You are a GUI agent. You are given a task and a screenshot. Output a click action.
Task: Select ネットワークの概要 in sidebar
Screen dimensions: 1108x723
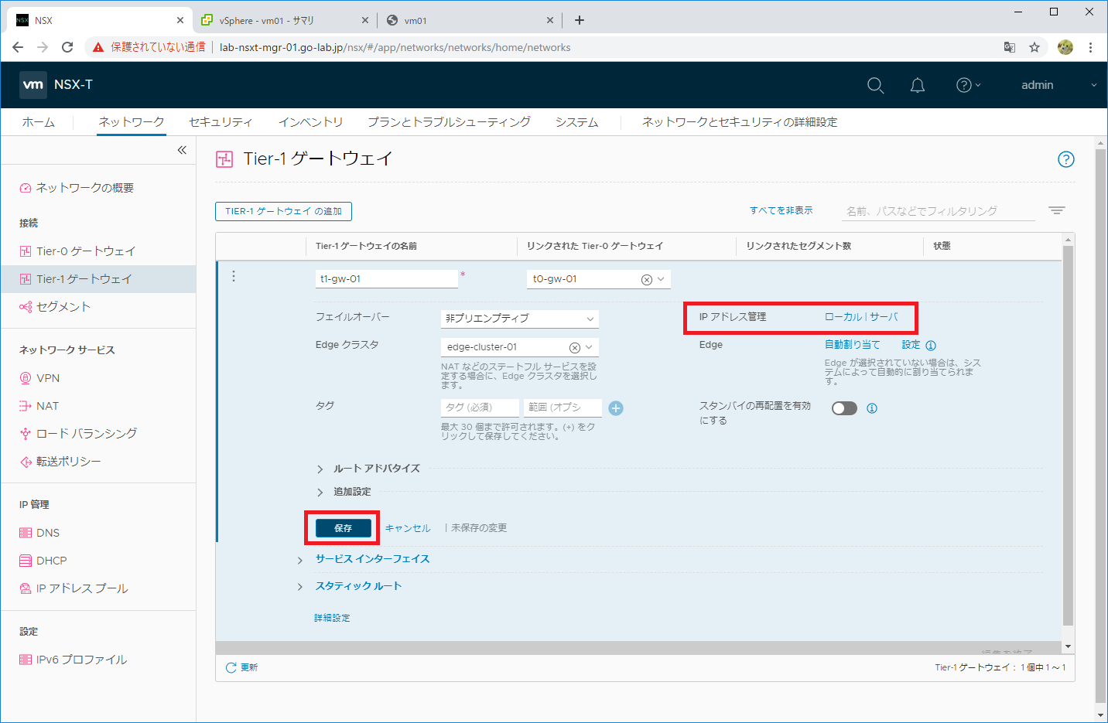pyautogui.click(x=84, y=188)
